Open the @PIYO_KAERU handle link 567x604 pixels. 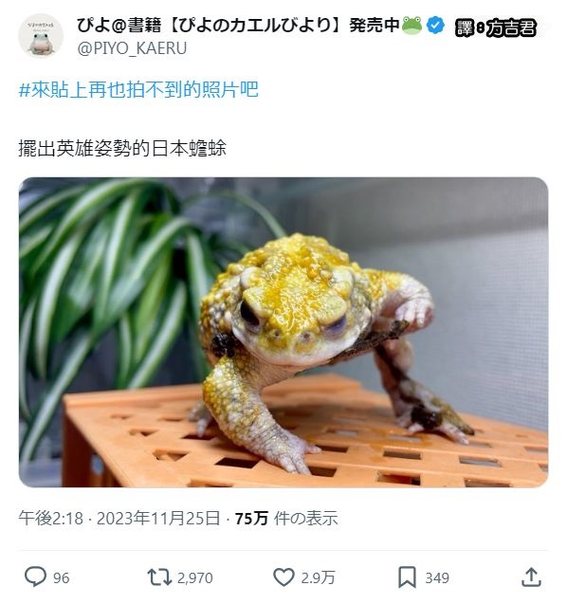pyautogui.click(x=132, y=48)
